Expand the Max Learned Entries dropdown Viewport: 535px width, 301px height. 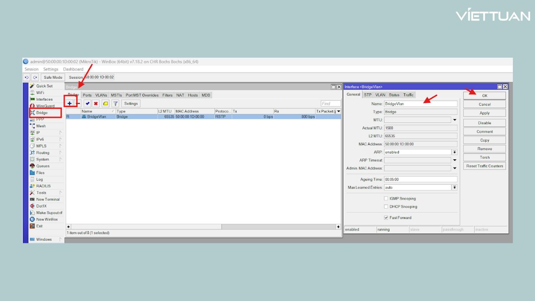click(454, 188)
